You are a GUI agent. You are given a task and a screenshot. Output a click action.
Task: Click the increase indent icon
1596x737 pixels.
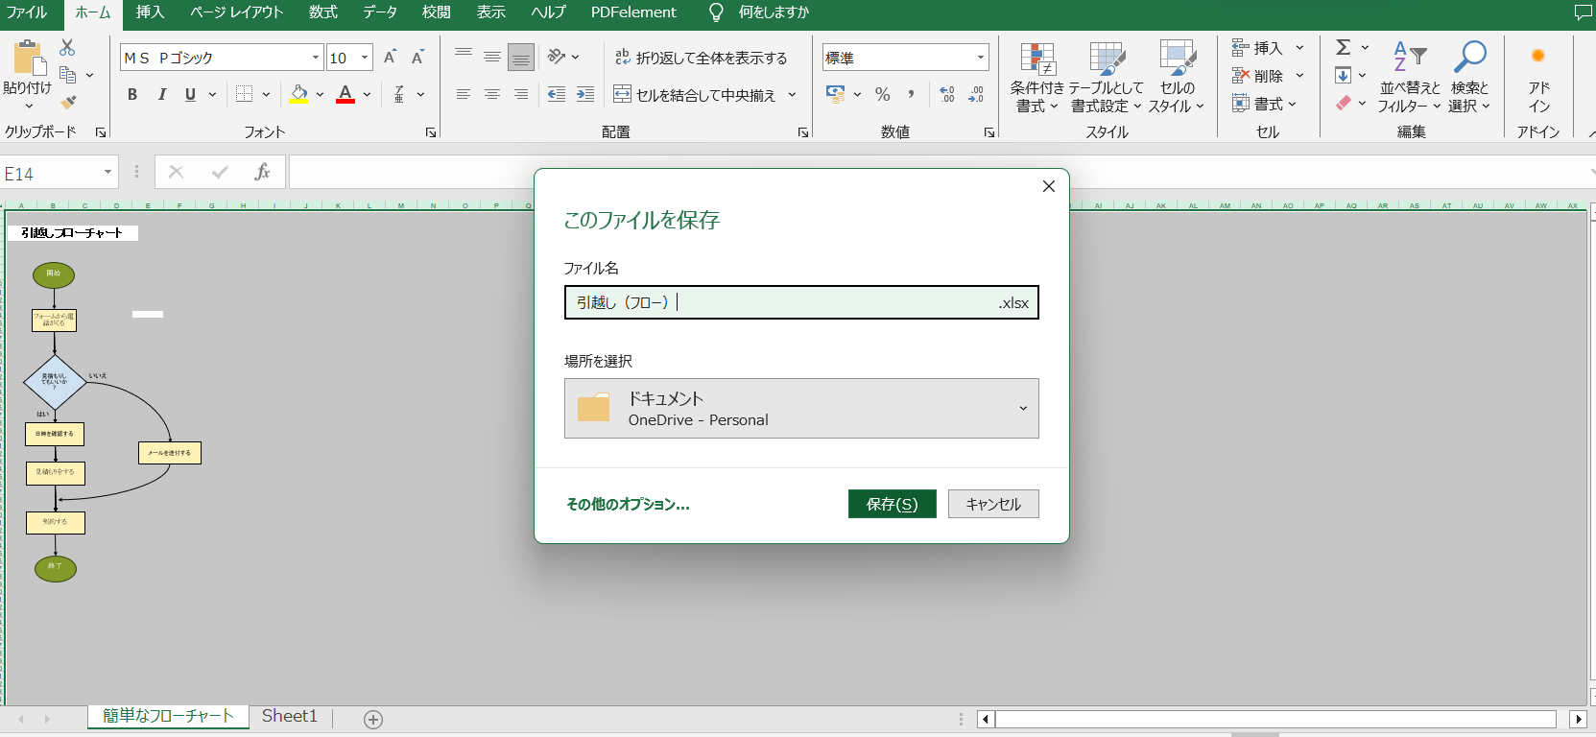tap(585, 94)
